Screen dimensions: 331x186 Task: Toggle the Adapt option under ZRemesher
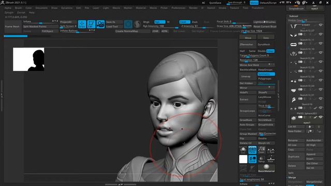(270, 51)
